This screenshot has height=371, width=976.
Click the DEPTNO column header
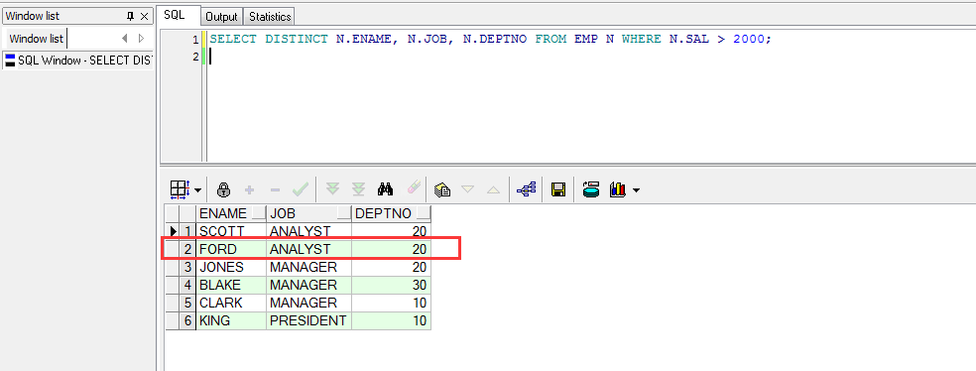point(392,213)
